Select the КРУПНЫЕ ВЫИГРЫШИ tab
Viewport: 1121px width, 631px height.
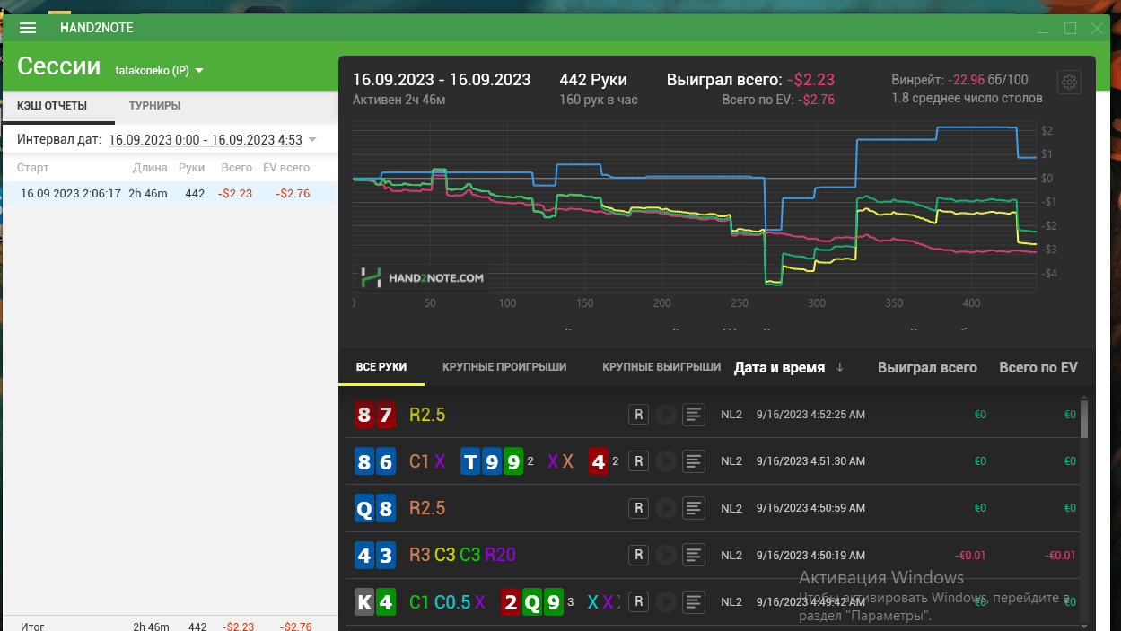[x=661, y=367]
